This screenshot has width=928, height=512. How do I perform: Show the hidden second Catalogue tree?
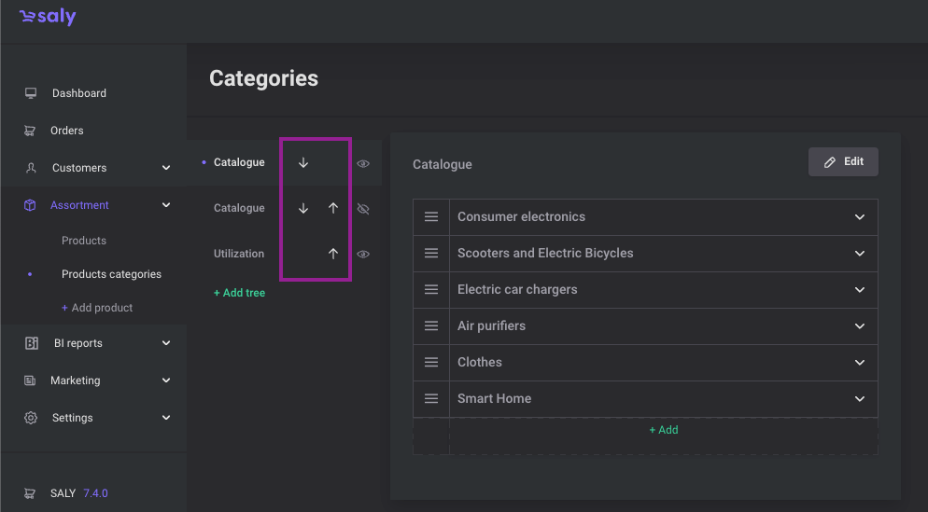coord(363,209)
